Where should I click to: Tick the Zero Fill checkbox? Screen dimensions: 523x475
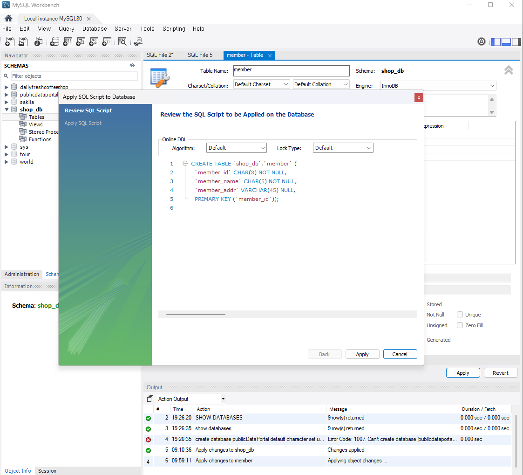pos(460,325)
